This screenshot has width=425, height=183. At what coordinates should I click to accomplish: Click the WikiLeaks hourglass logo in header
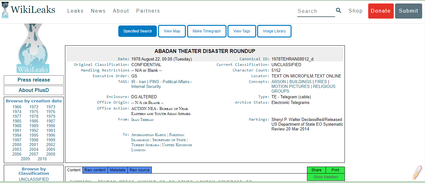tap(5, 10)
